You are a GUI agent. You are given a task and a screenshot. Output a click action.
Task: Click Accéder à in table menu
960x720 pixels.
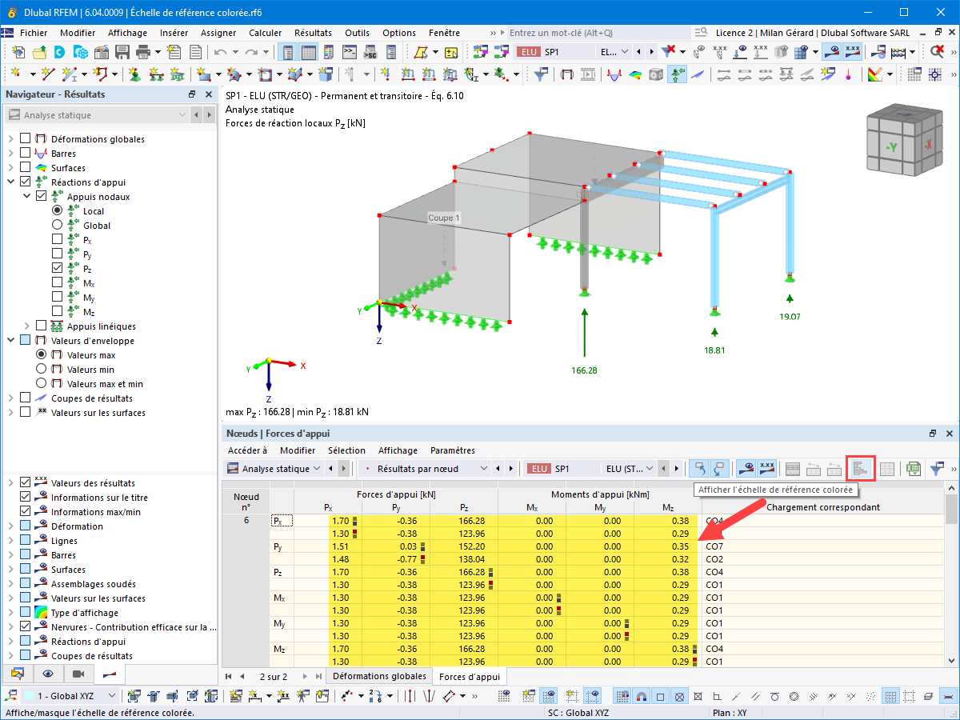[247, 450]
